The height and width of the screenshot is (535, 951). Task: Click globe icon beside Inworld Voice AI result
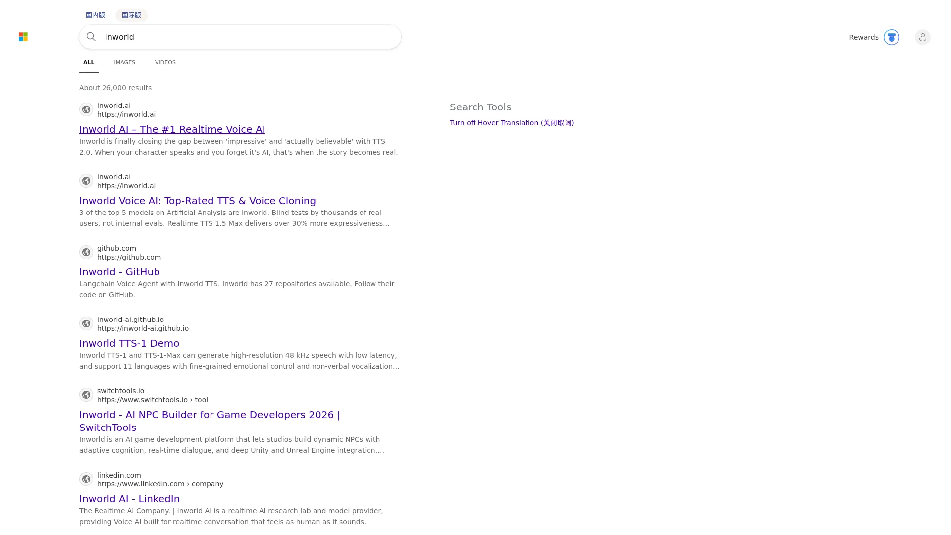86,181
